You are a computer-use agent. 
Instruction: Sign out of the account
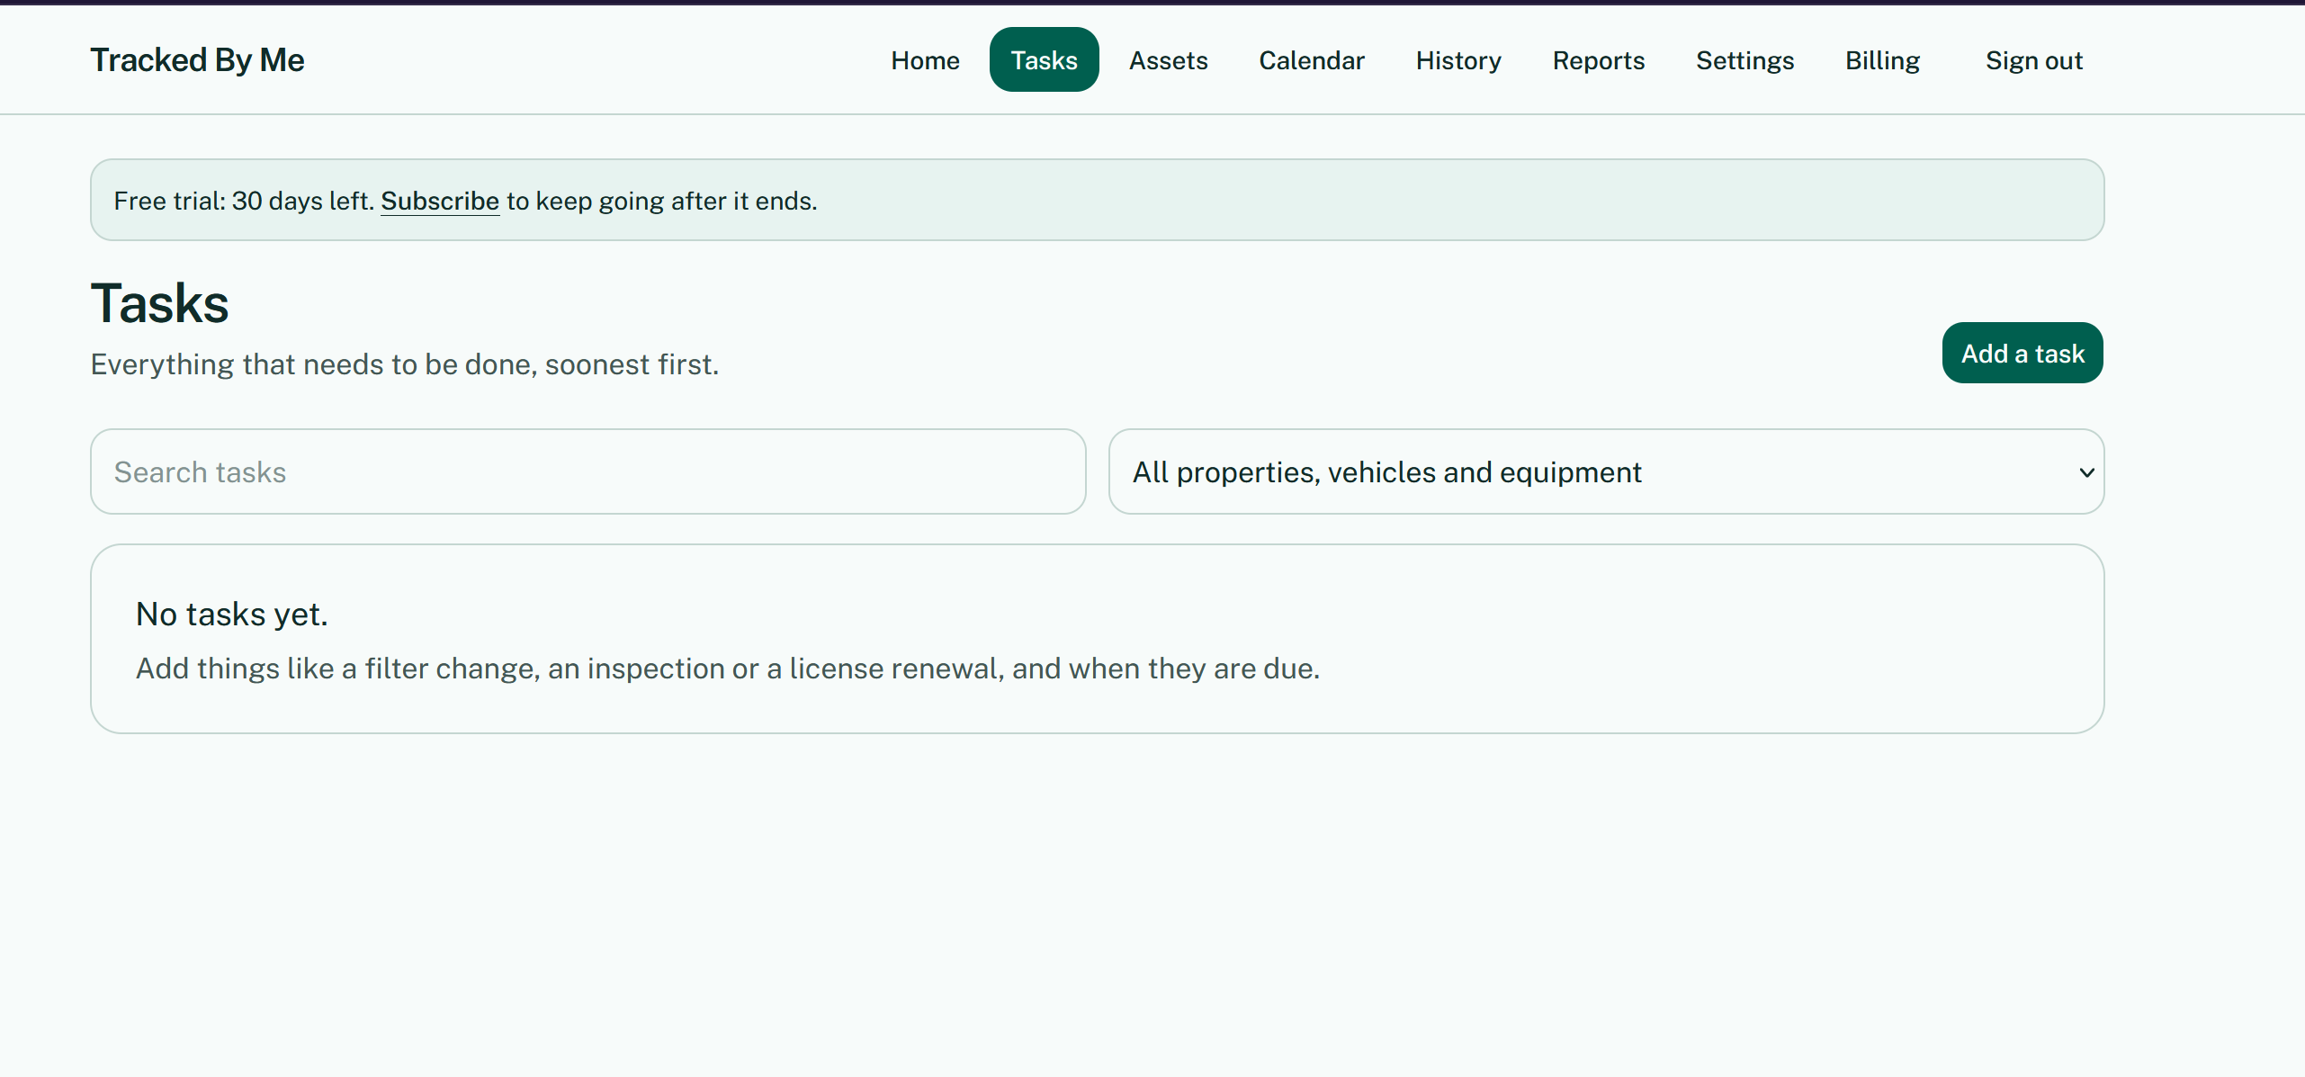2033,60
